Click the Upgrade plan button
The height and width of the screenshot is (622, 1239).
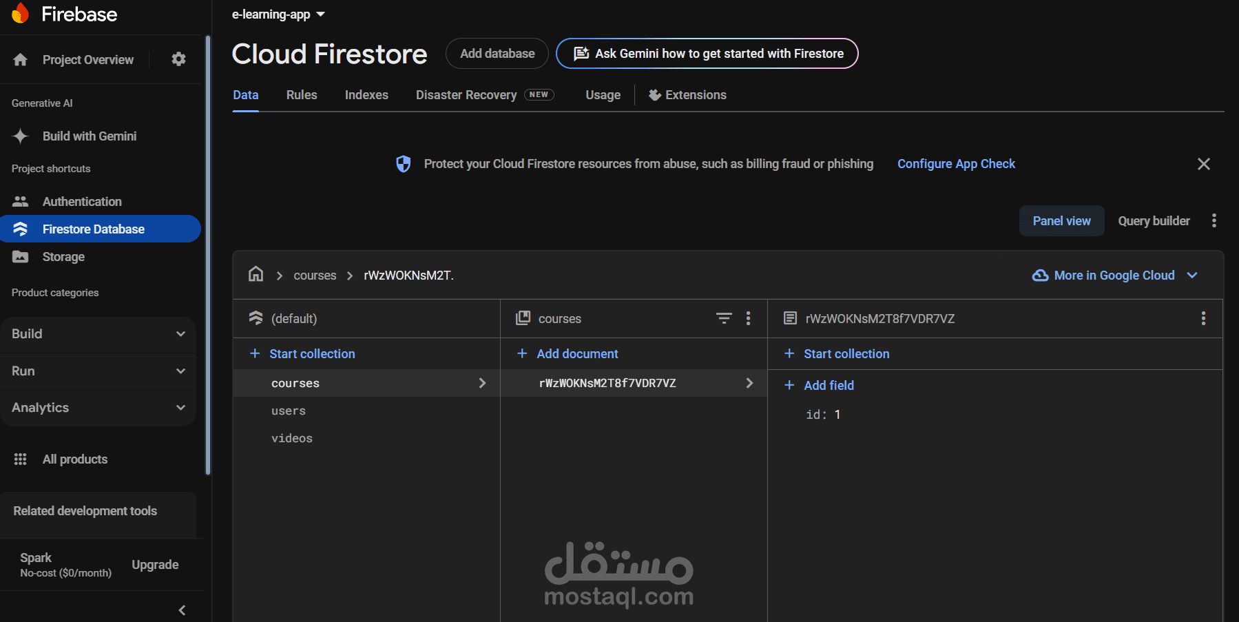point(156,565)
